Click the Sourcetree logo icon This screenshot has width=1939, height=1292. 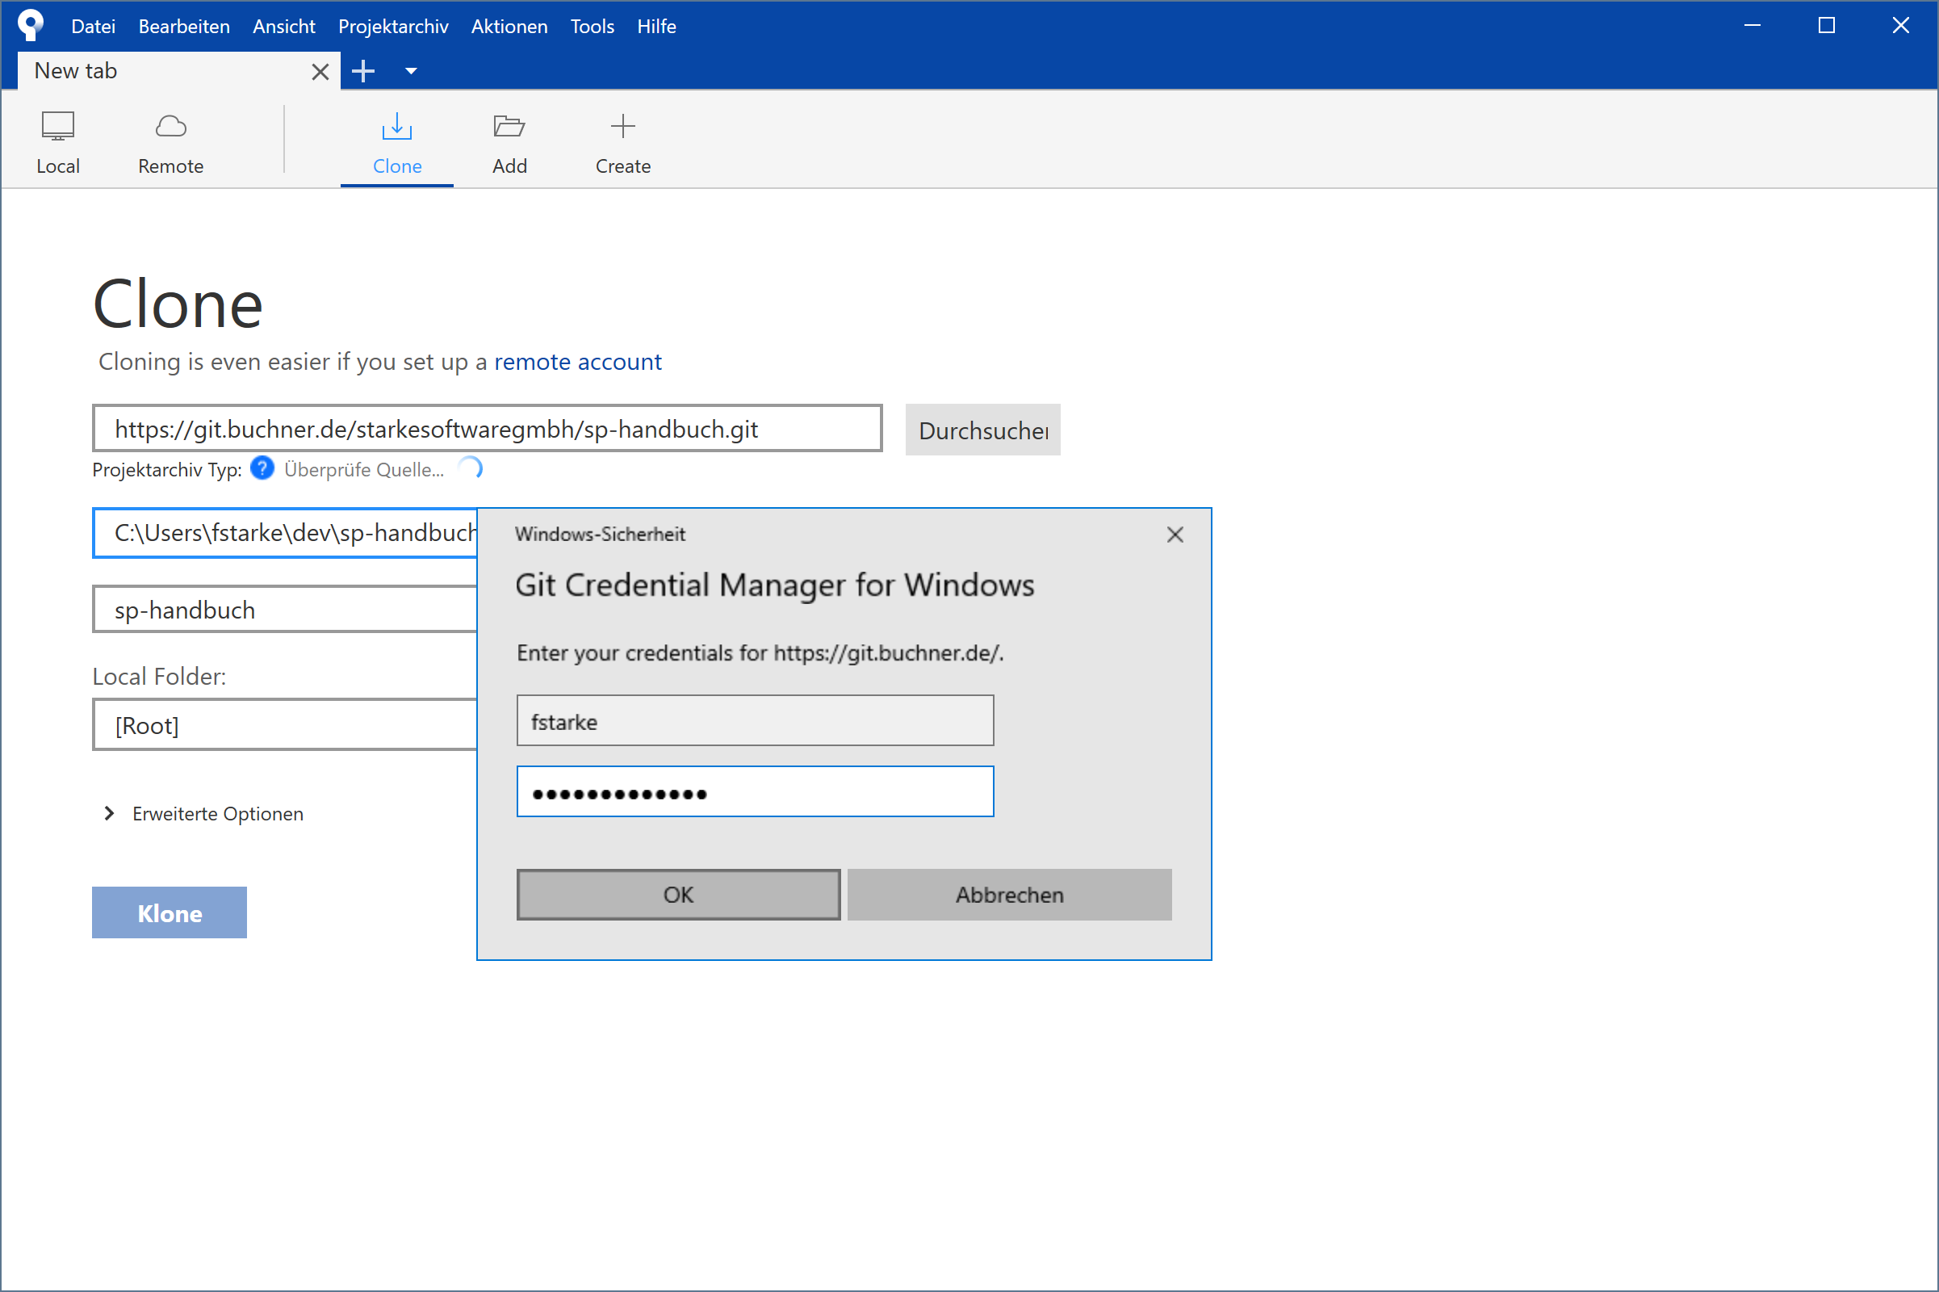click(31, 25)
